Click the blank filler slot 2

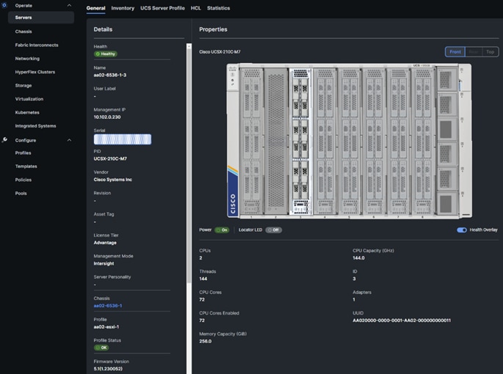pos(276,141)
